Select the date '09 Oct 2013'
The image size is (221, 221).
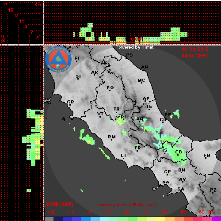195,49
